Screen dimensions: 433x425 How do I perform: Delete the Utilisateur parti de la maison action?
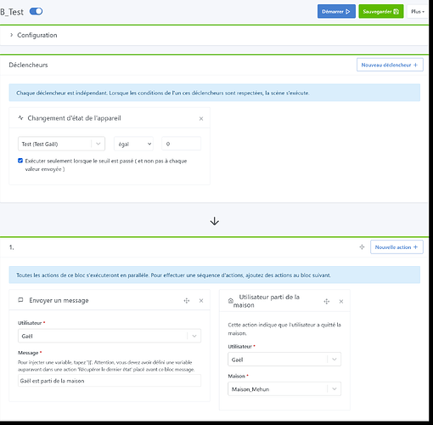(x=341, y=302)
